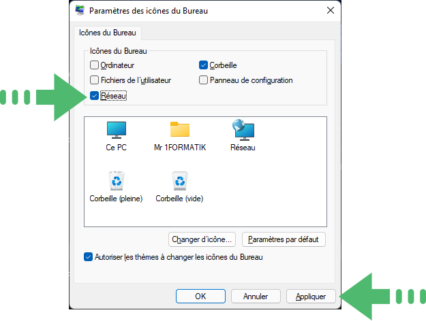Select the Mr 1FORMATIK folder icon
The width and height of the screenshot is (426, 321).
tap(179, 129)
